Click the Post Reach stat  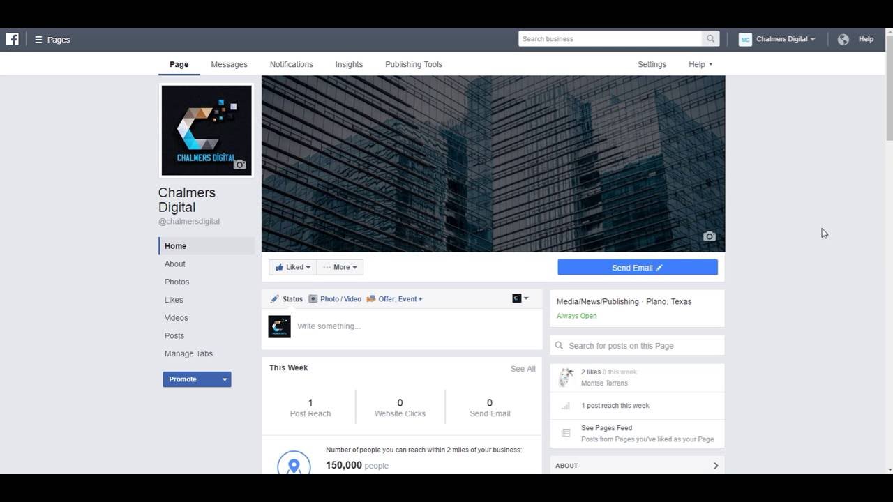click(x=310, y=408)
